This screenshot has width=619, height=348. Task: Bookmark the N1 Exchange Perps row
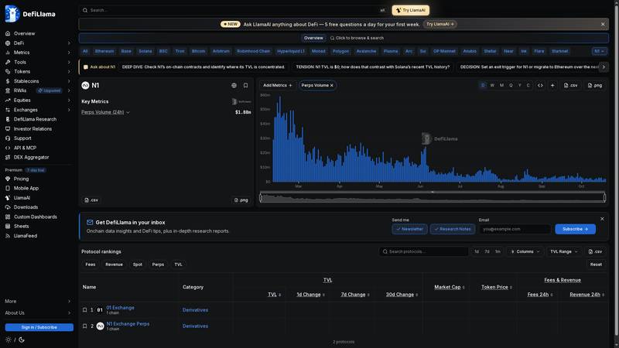(x=84, y=326)
